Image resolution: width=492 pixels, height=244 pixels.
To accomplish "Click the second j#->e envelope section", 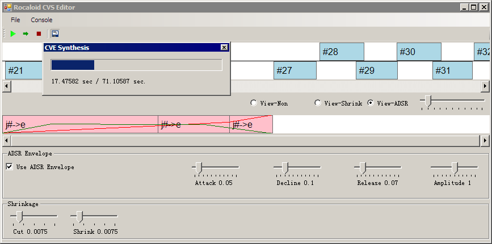I will pos(194,124).
